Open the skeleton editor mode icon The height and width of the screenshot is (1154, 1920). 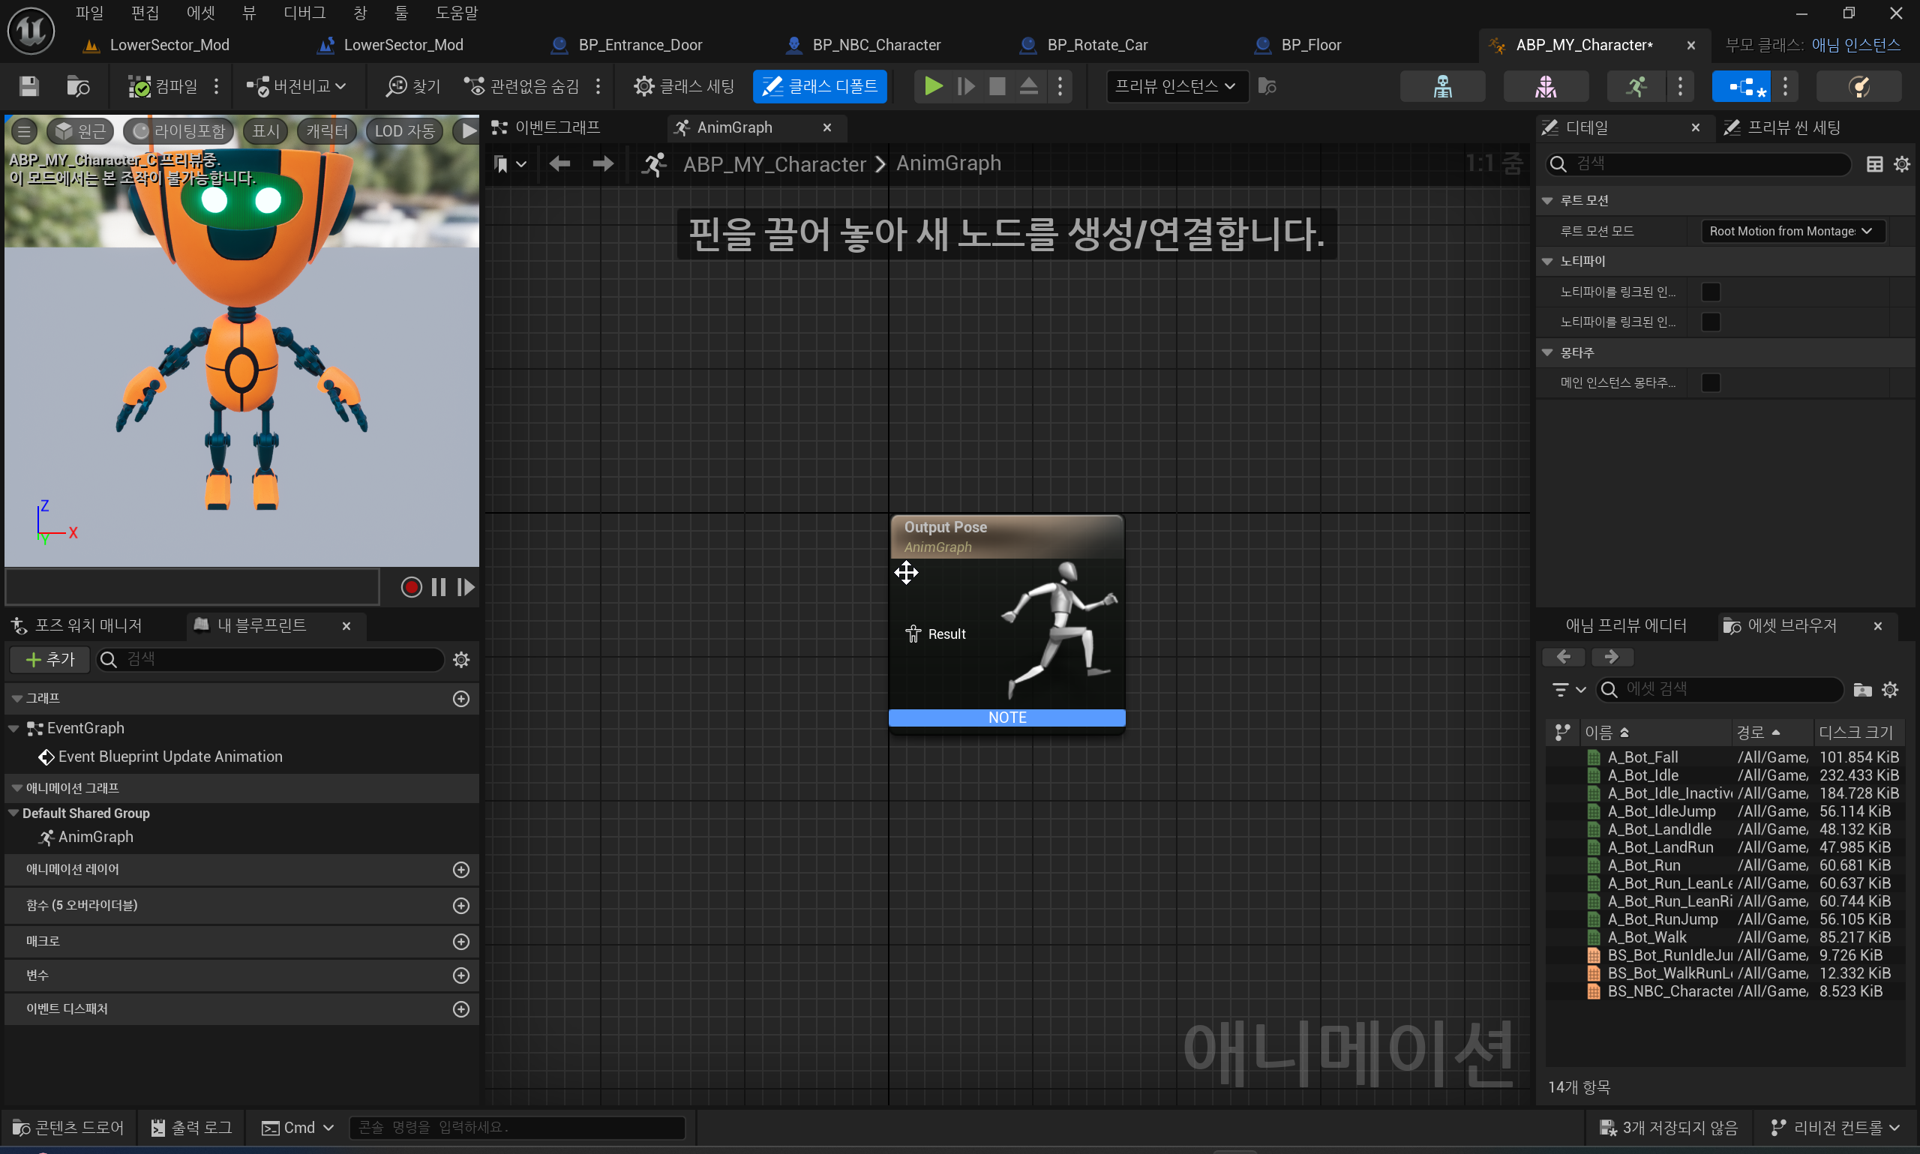(x=1442, y=86)
